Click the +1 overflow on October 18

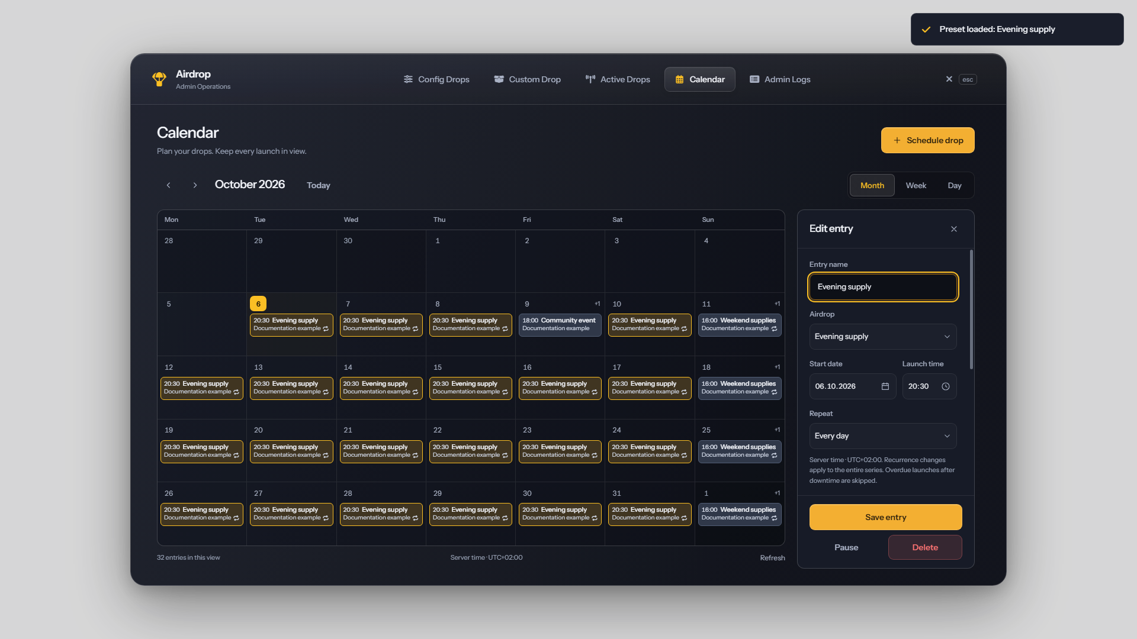click(777, 367)
